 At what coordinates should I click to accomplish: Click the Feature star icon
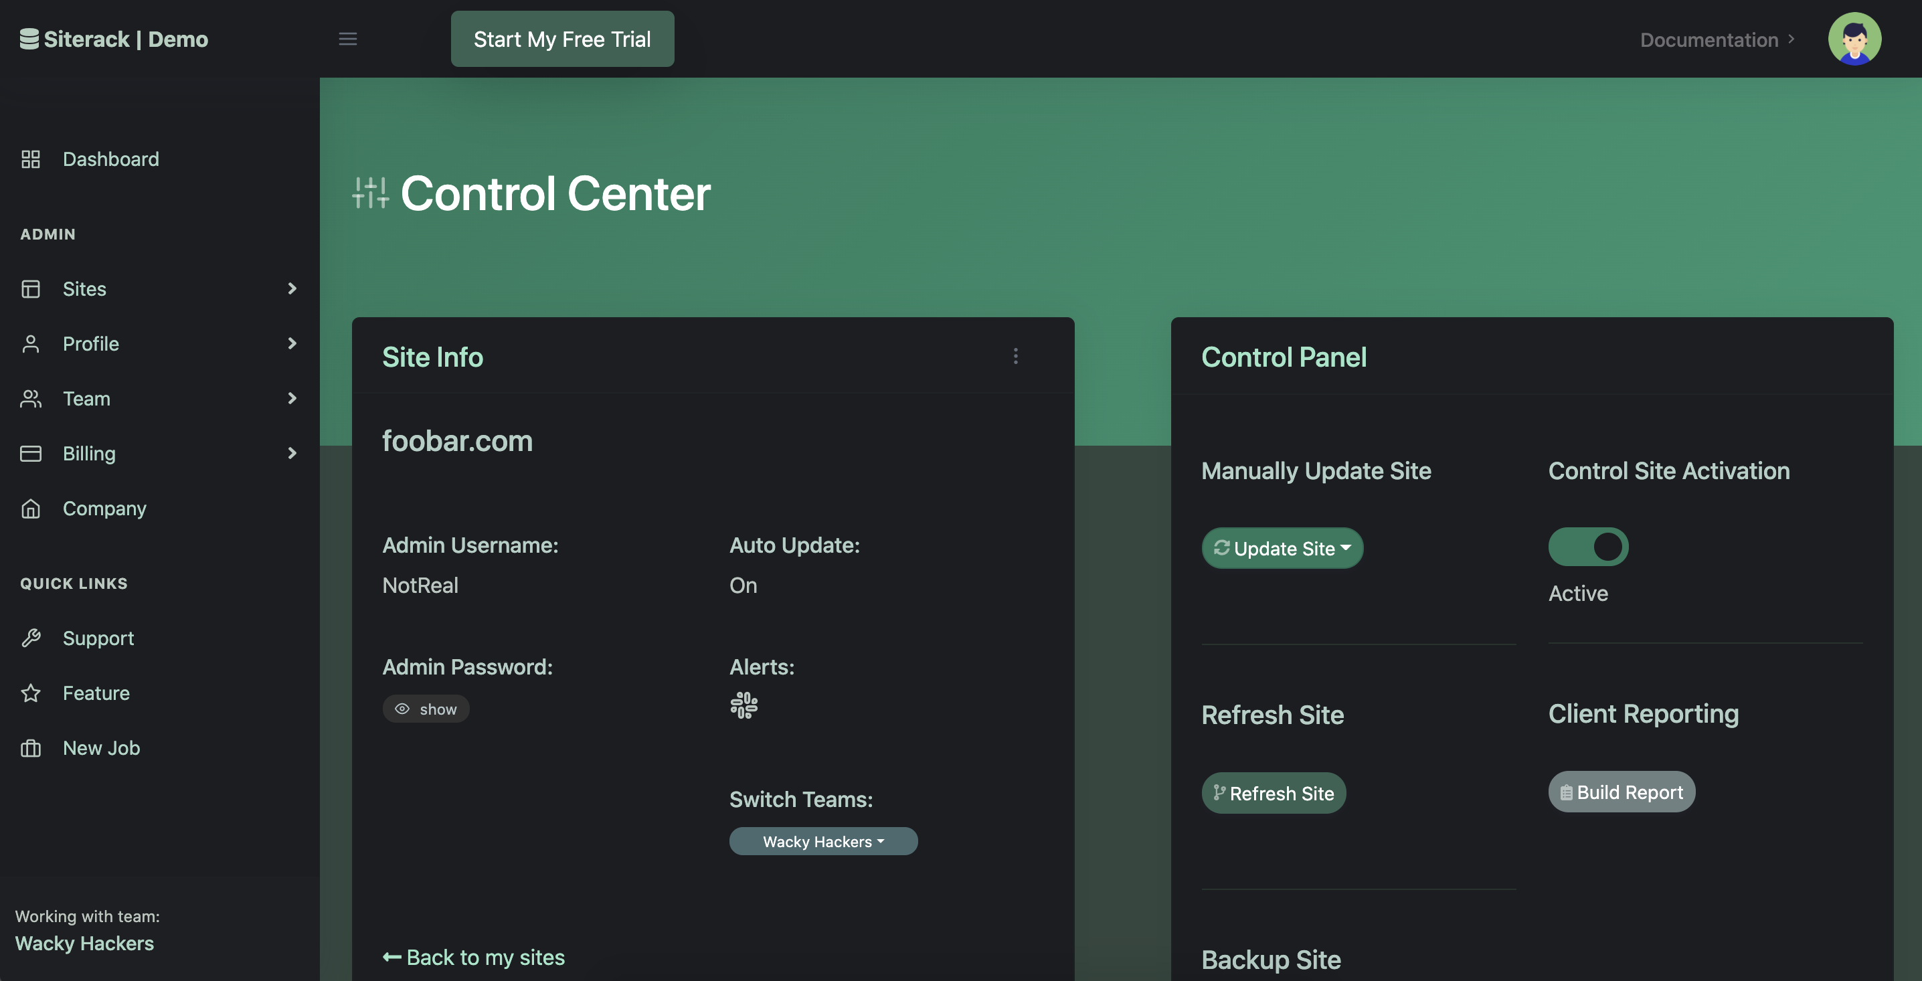tap(31, 693)
